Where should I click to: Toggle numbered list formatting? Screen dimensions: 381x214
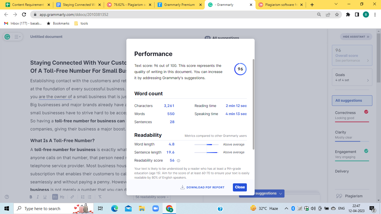pos(83,197)
